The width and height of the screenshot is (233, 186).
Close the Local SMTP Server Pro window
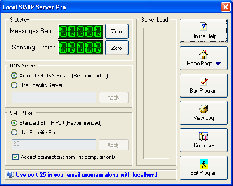(226, 7)
